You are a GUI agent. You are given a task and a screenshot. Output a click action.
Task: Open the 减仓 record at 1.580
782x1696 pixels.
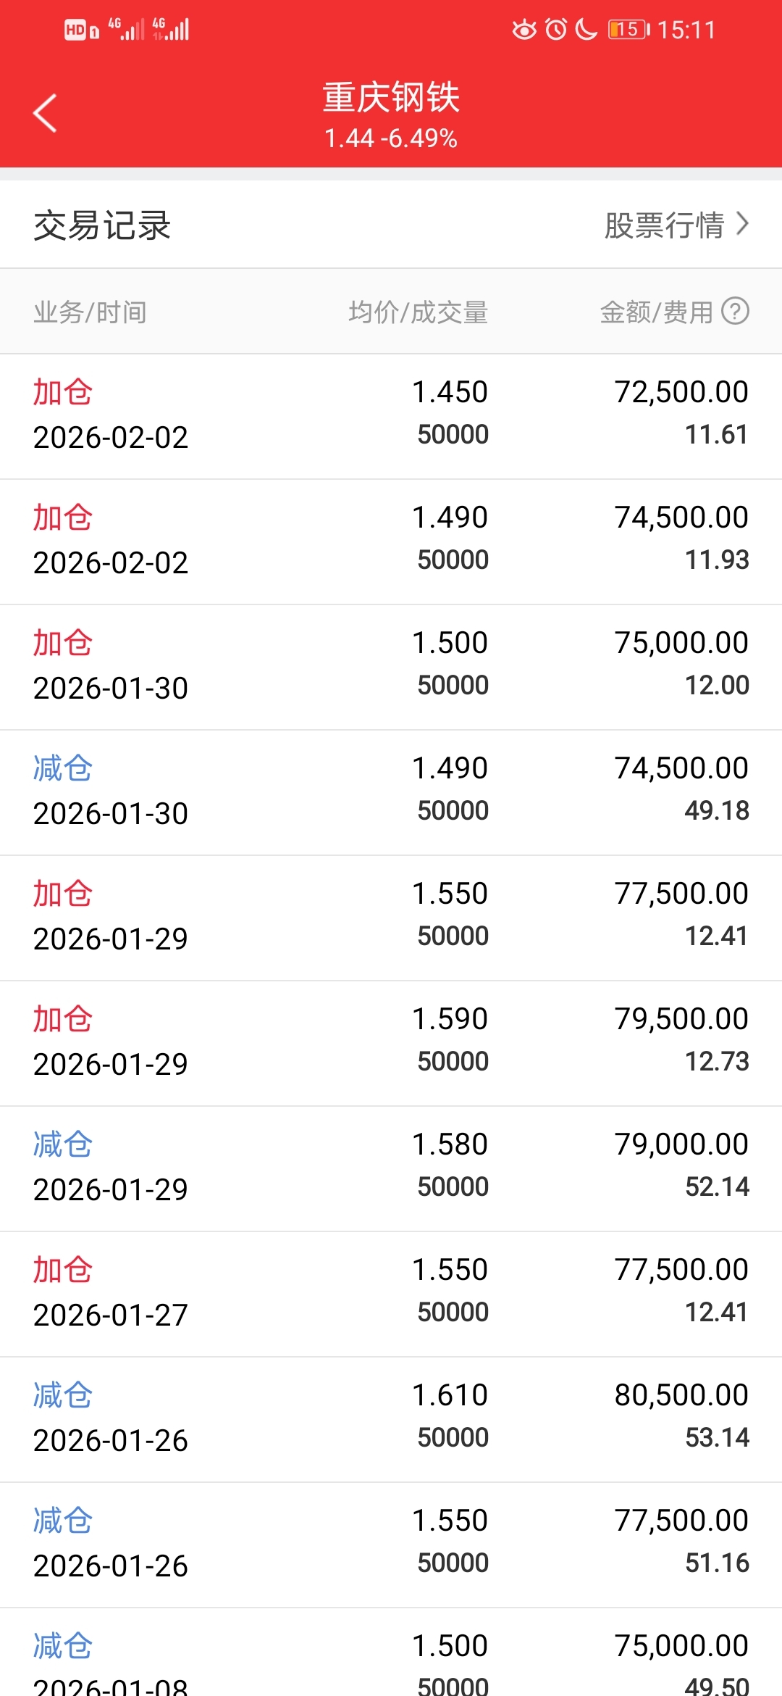pyautogui.click(x=391, y=1168)
